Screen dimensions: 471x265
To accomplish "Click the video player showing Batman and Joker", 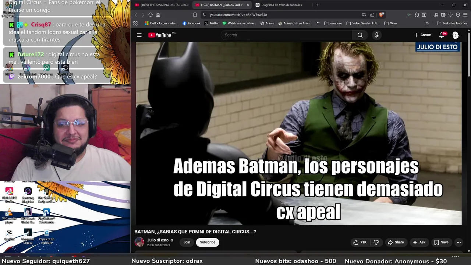I will 299,133.
